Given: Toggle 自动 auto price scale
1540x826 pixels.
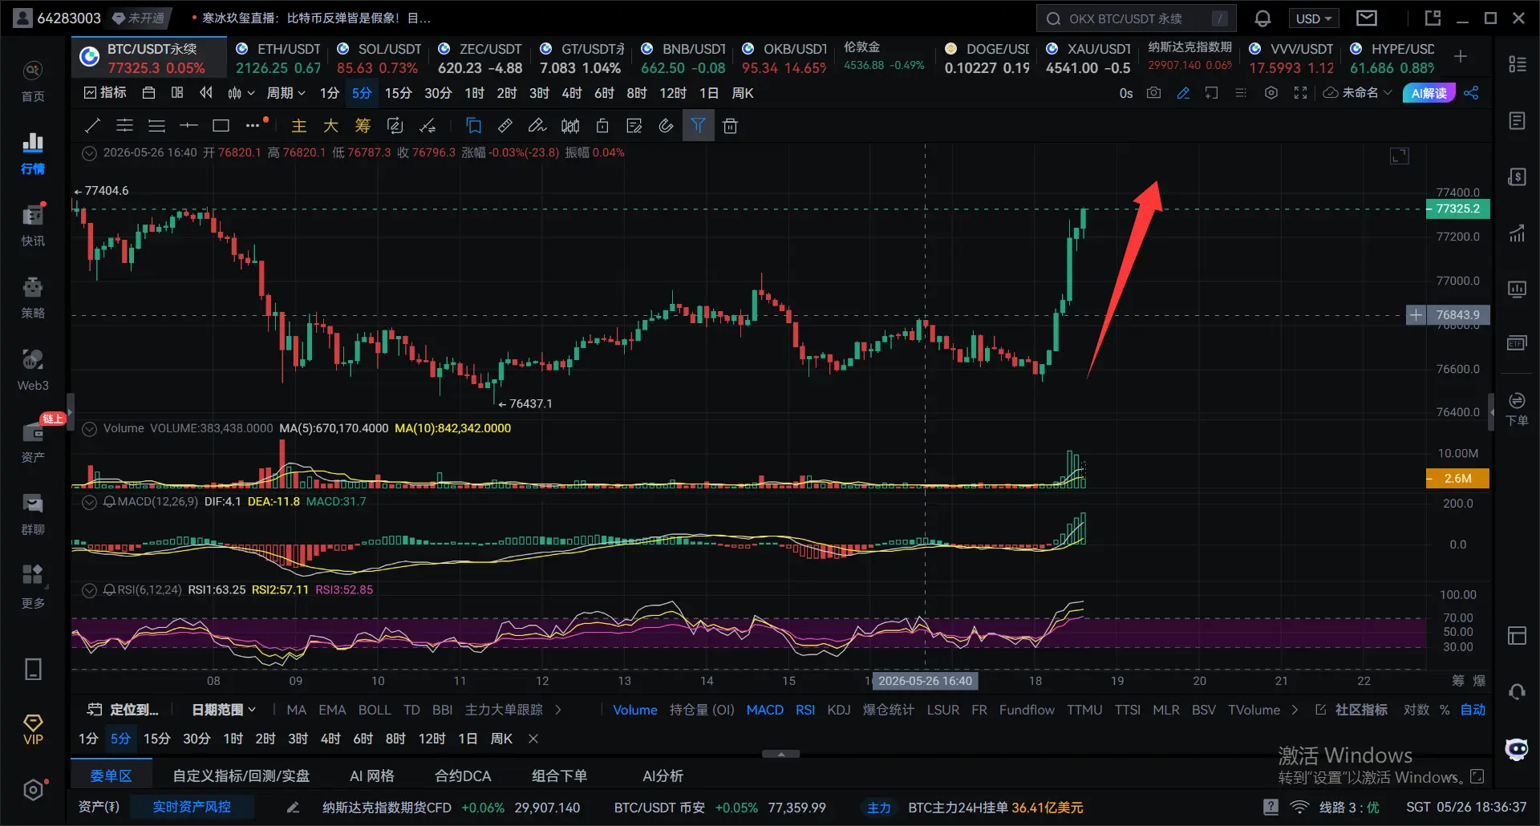Looking at the screenshot, I should [x=1473, y=710].
